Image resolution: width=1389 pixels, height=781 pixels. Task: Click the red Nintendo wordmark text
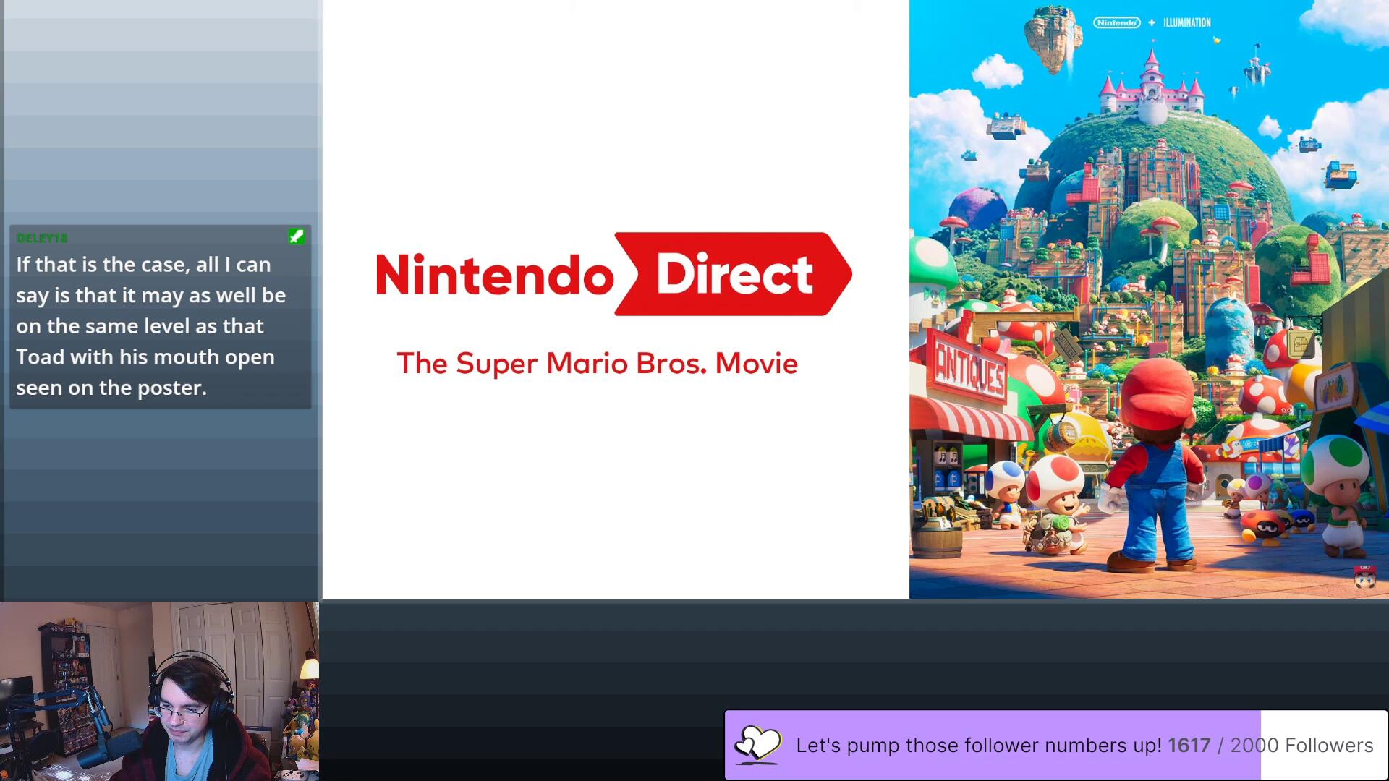[495, 275]
